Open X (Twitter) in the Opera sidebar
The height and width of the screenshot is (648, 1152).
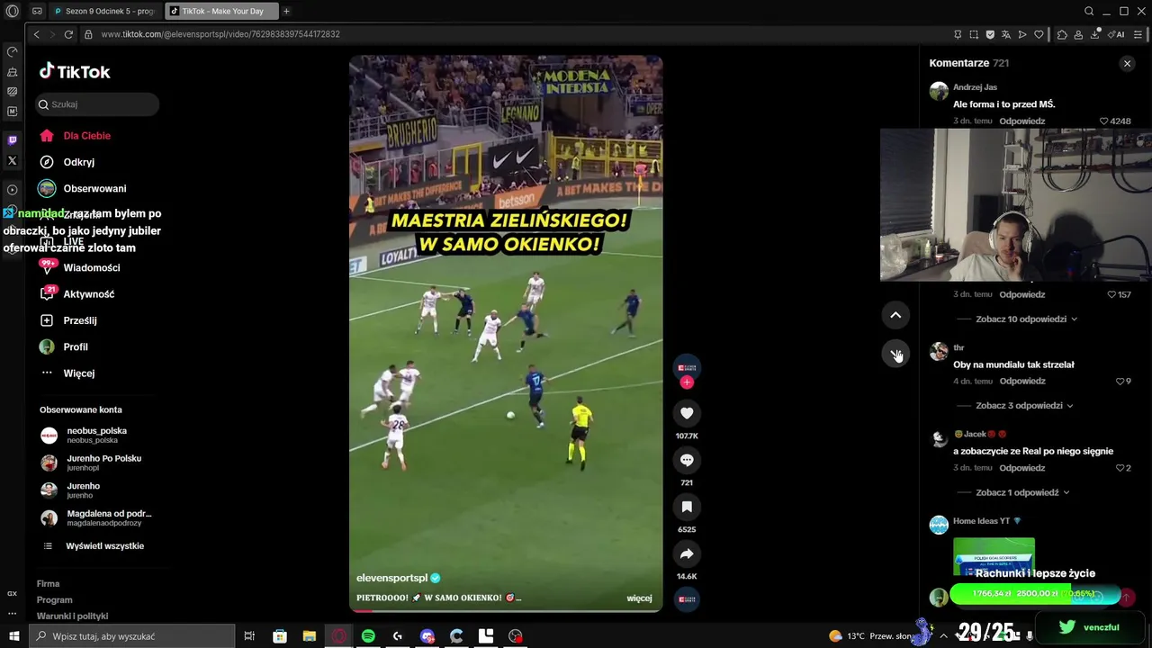(12, 160)
